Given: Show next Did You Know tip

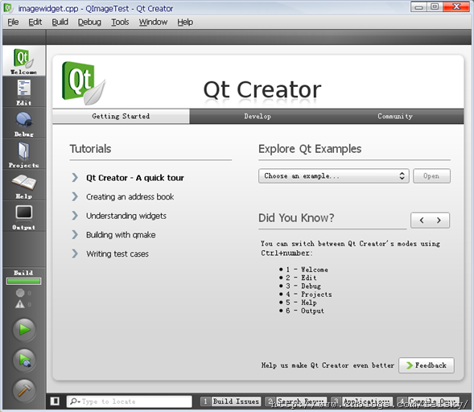Looking at the screenshot, I should pos(439,220).
